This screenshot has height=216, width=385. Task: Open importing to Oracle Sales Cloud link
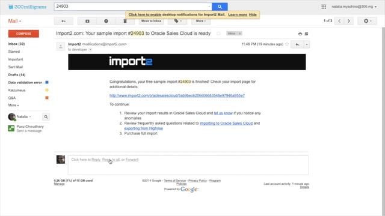point(226,123)
